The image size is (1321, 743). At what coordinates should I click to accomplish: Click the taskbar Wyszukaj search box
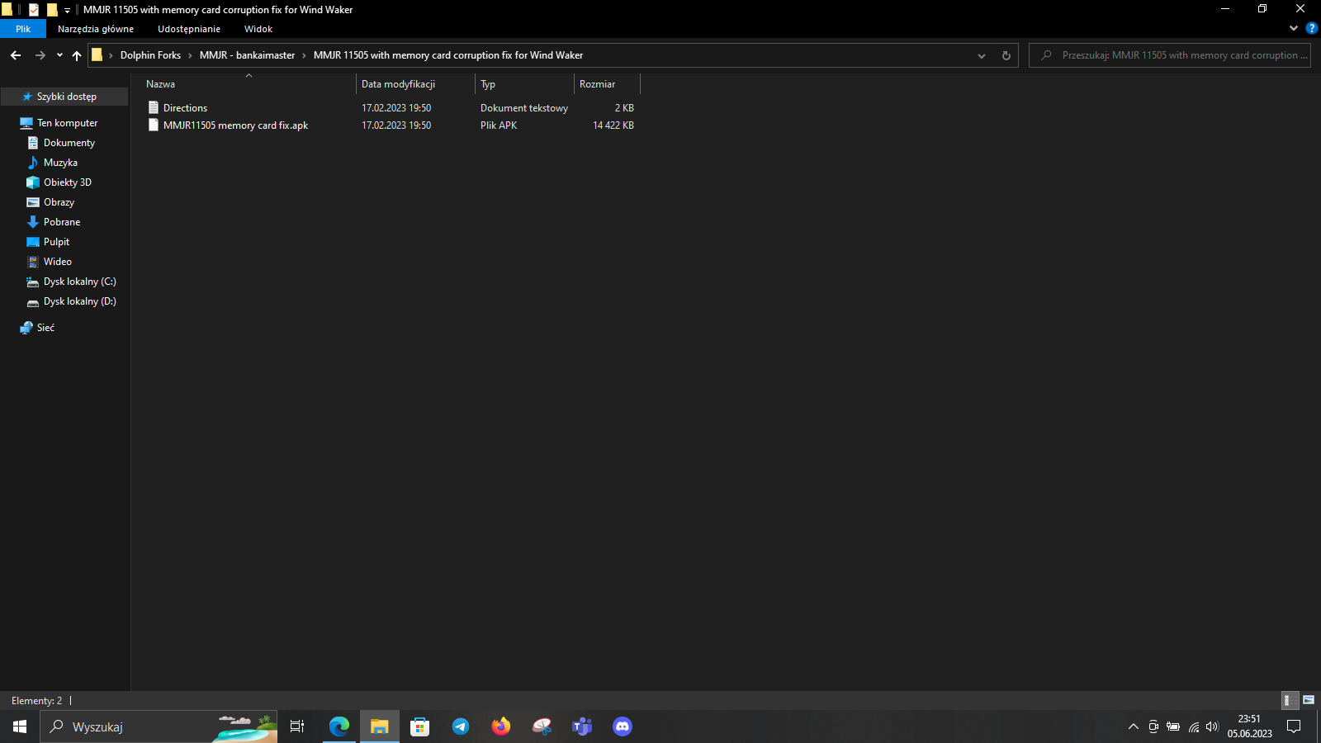pyautogui.click(x=159, y=726)
